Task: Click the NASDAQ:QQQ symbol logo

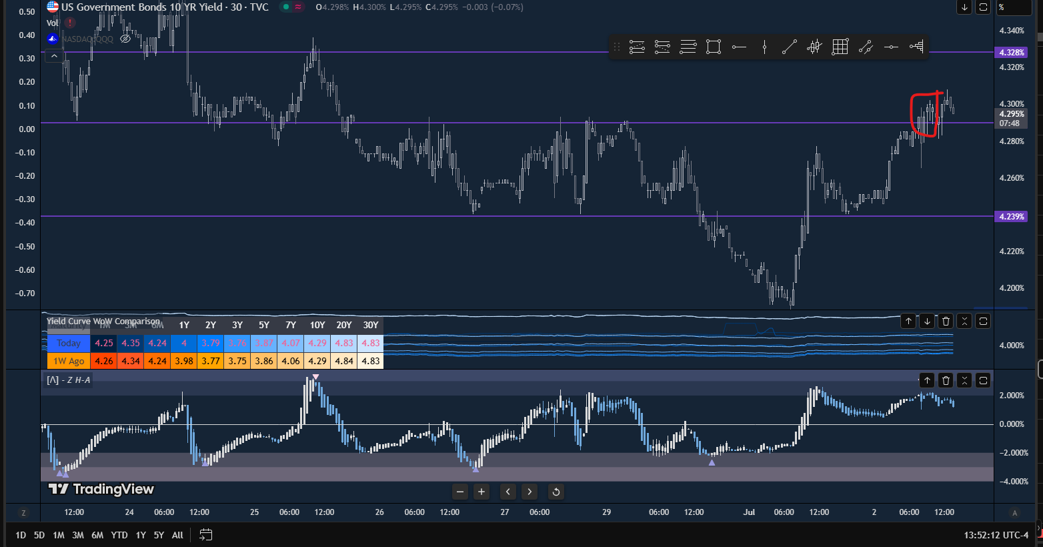Action: (53, 39)
